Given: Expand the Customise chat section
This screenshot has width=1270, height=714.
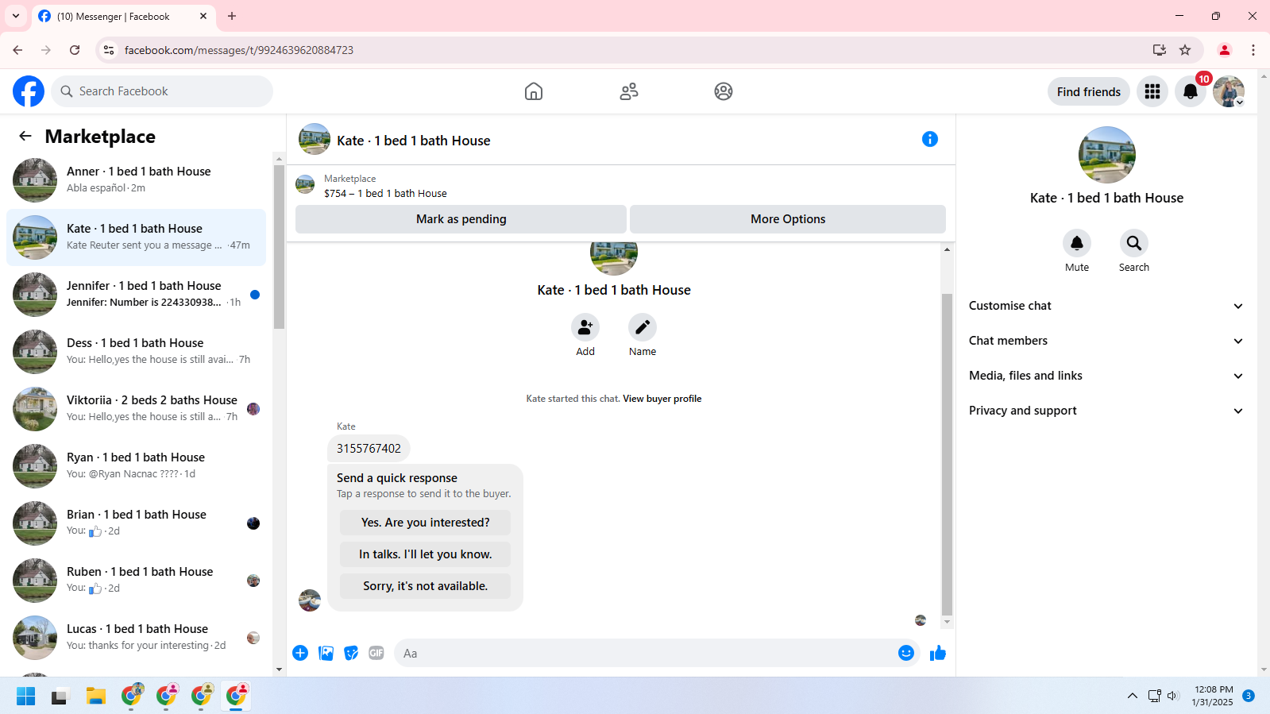Looking at the screenshot, I should tap(1106, 306).
